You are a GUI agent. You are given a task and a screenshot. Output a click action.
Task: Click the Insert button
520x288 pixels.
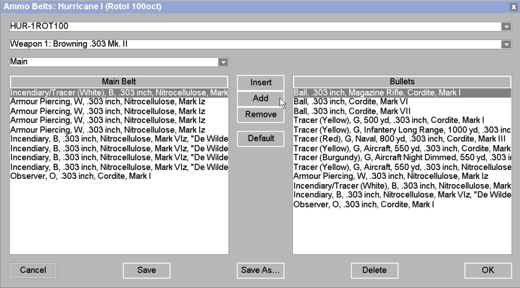click(x=261, y=83)
